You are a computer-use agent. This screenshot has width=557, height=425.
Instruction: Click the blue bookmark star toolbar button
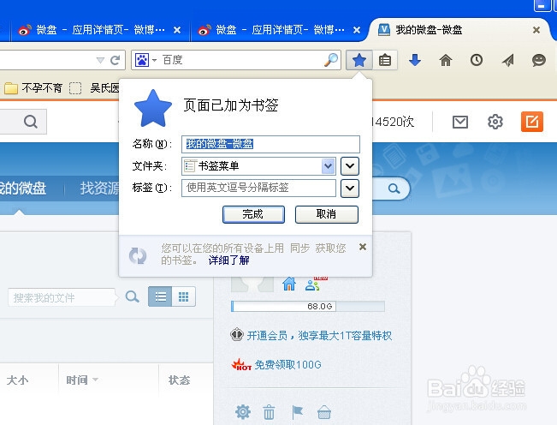click(359, 60)
